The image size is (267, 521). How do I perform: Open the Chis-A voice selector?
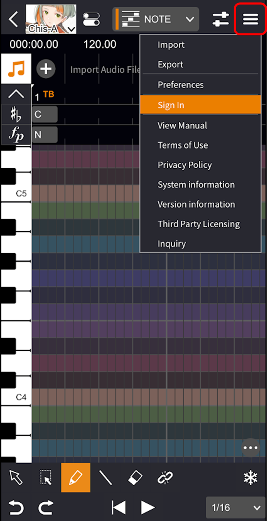pos(51,19)
